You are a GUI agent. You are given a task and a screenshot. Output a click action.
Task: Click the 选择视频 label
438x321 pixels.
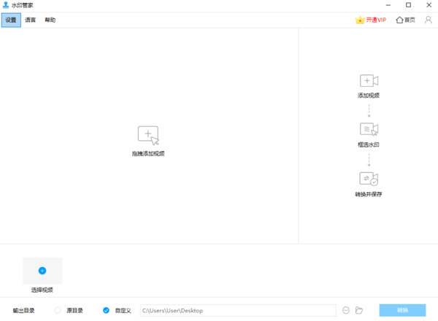coord(42,290)
